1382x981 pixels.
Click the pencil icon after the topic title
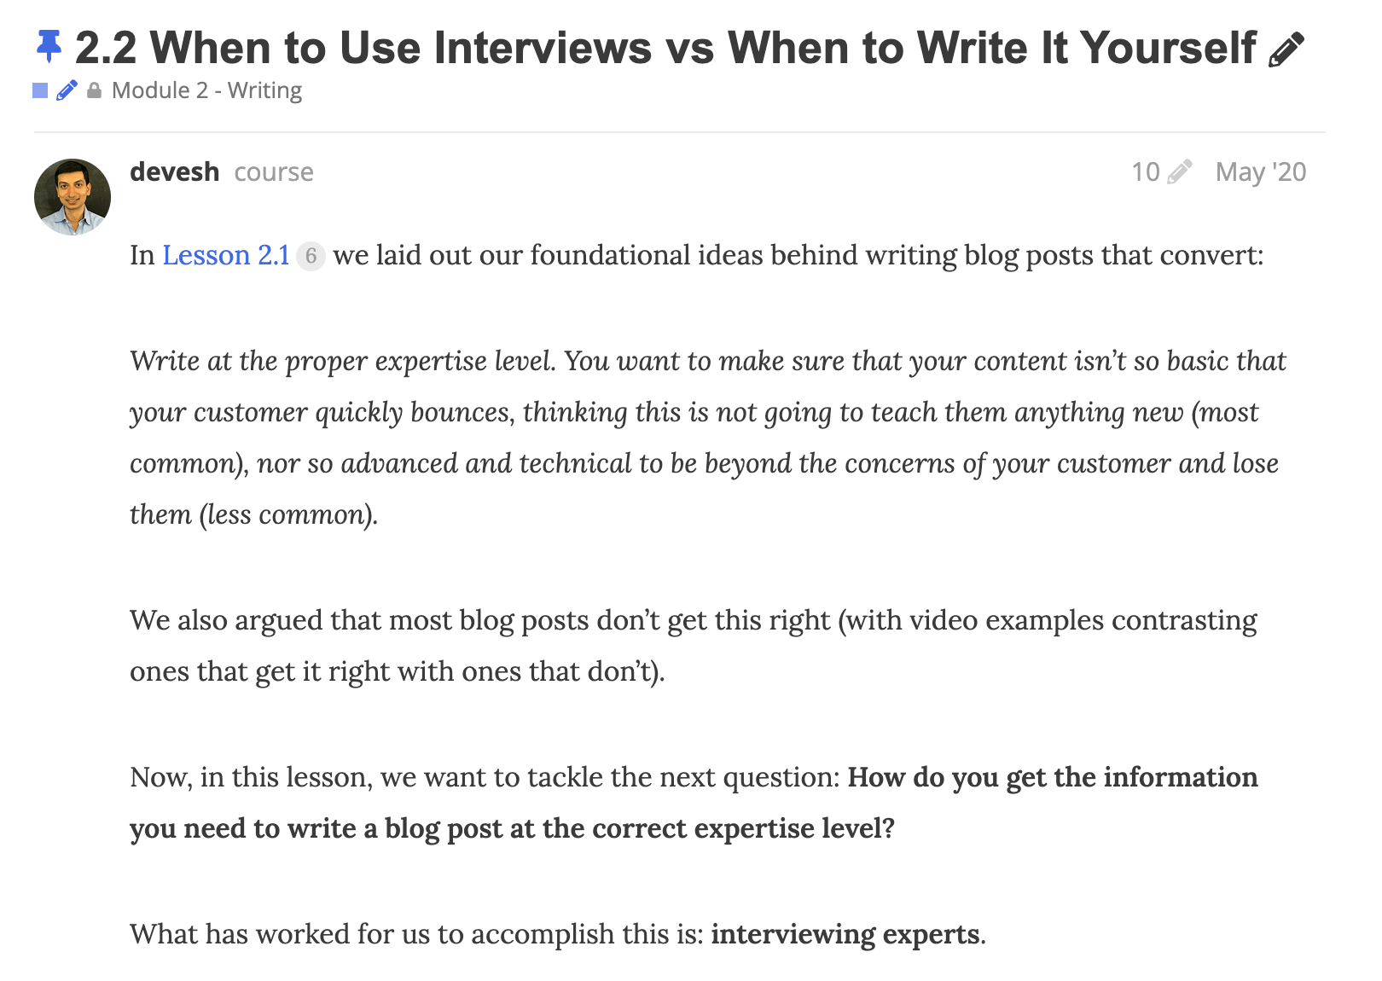point(1286,49)
